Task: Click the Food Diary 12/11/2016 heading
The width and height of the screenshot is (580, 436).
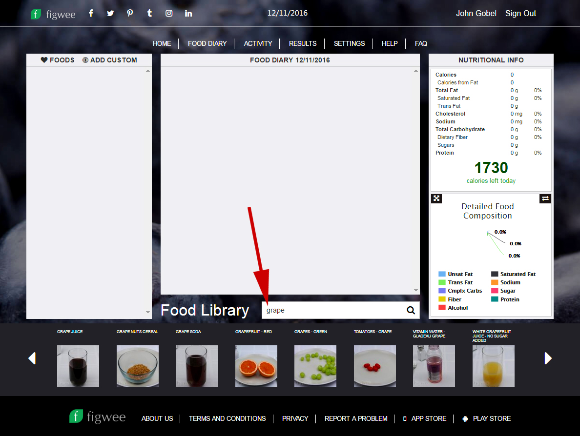Action: (290, 60)
